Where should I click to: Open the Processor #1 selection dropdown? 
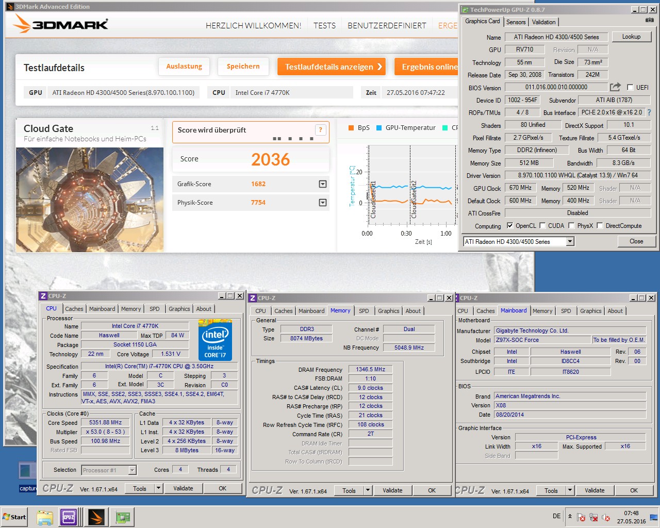132,470
